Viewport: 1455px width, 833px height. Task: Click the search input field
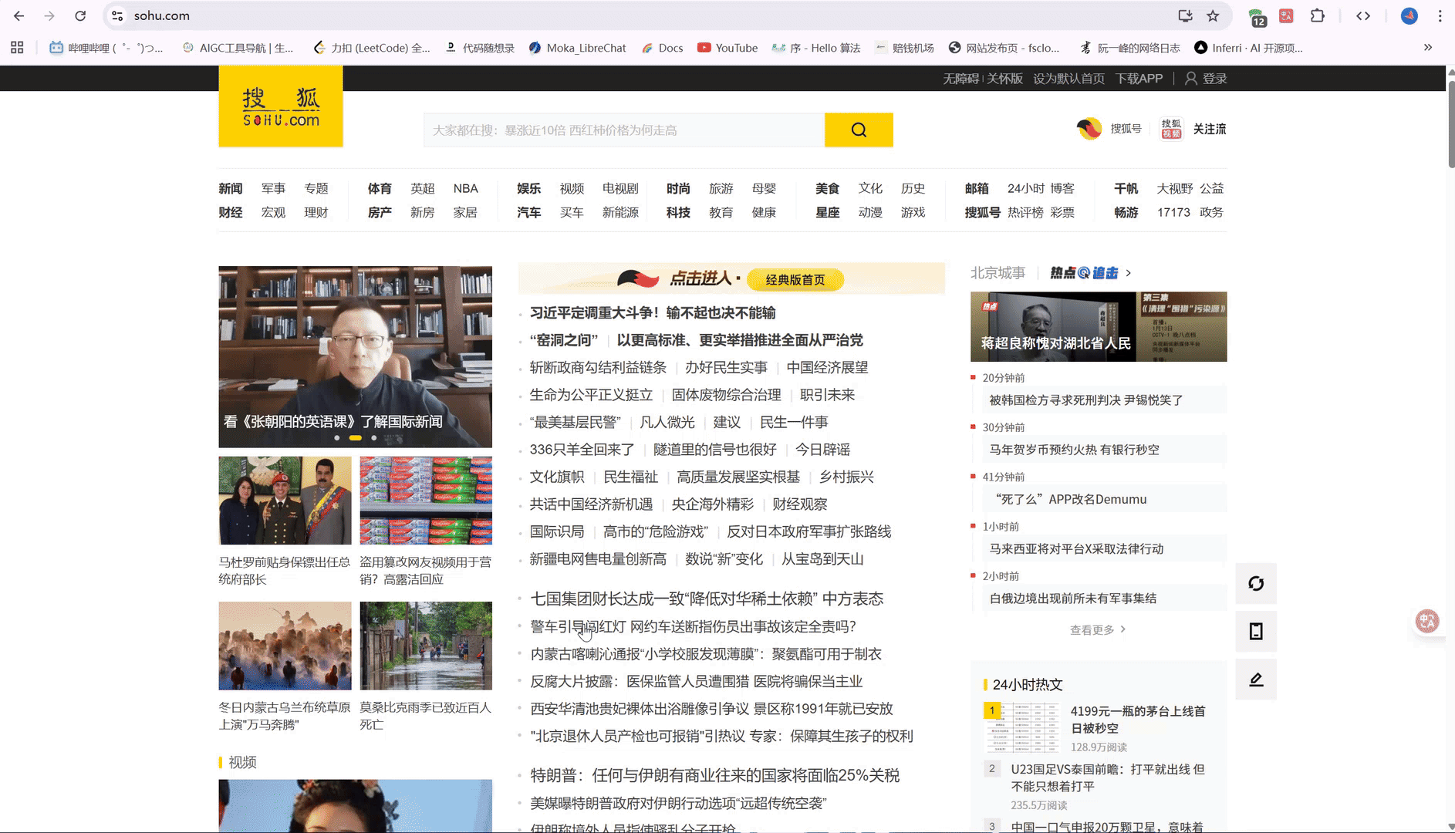(x=624, y=130)
